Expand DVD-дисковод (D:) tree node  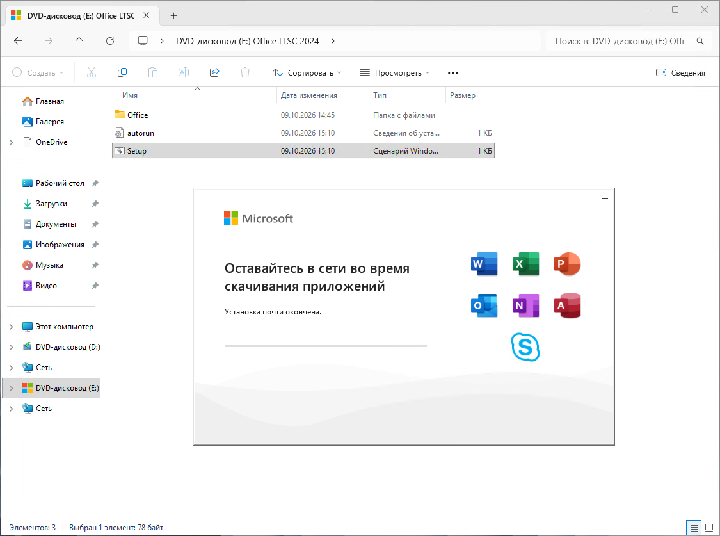point(12,347)
